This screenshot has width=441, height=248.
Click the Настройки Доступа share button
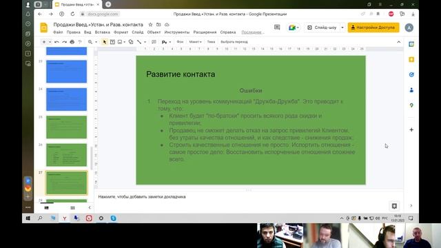click(373, 28)
